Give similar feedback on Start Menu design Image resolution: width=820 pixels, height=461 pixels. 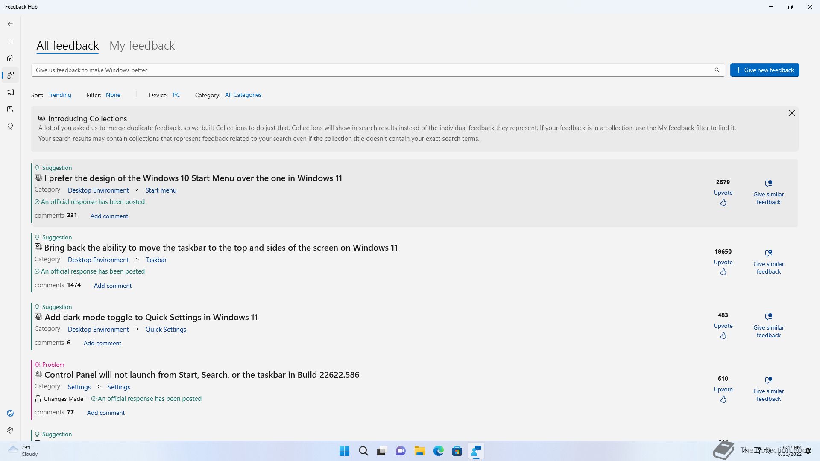(769, 193)
